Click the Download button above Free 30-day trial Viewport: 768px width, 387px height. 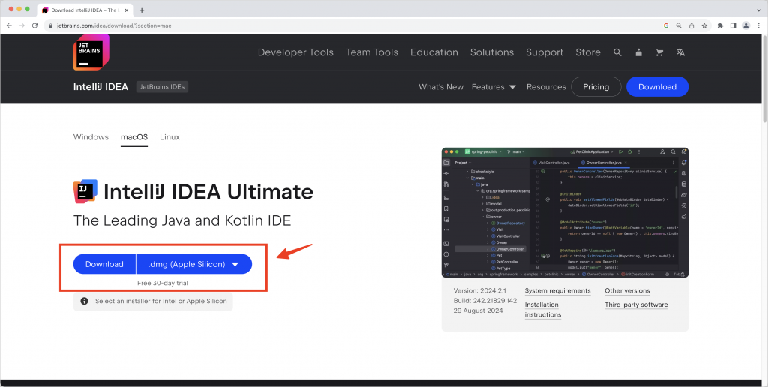coord(104,264)
